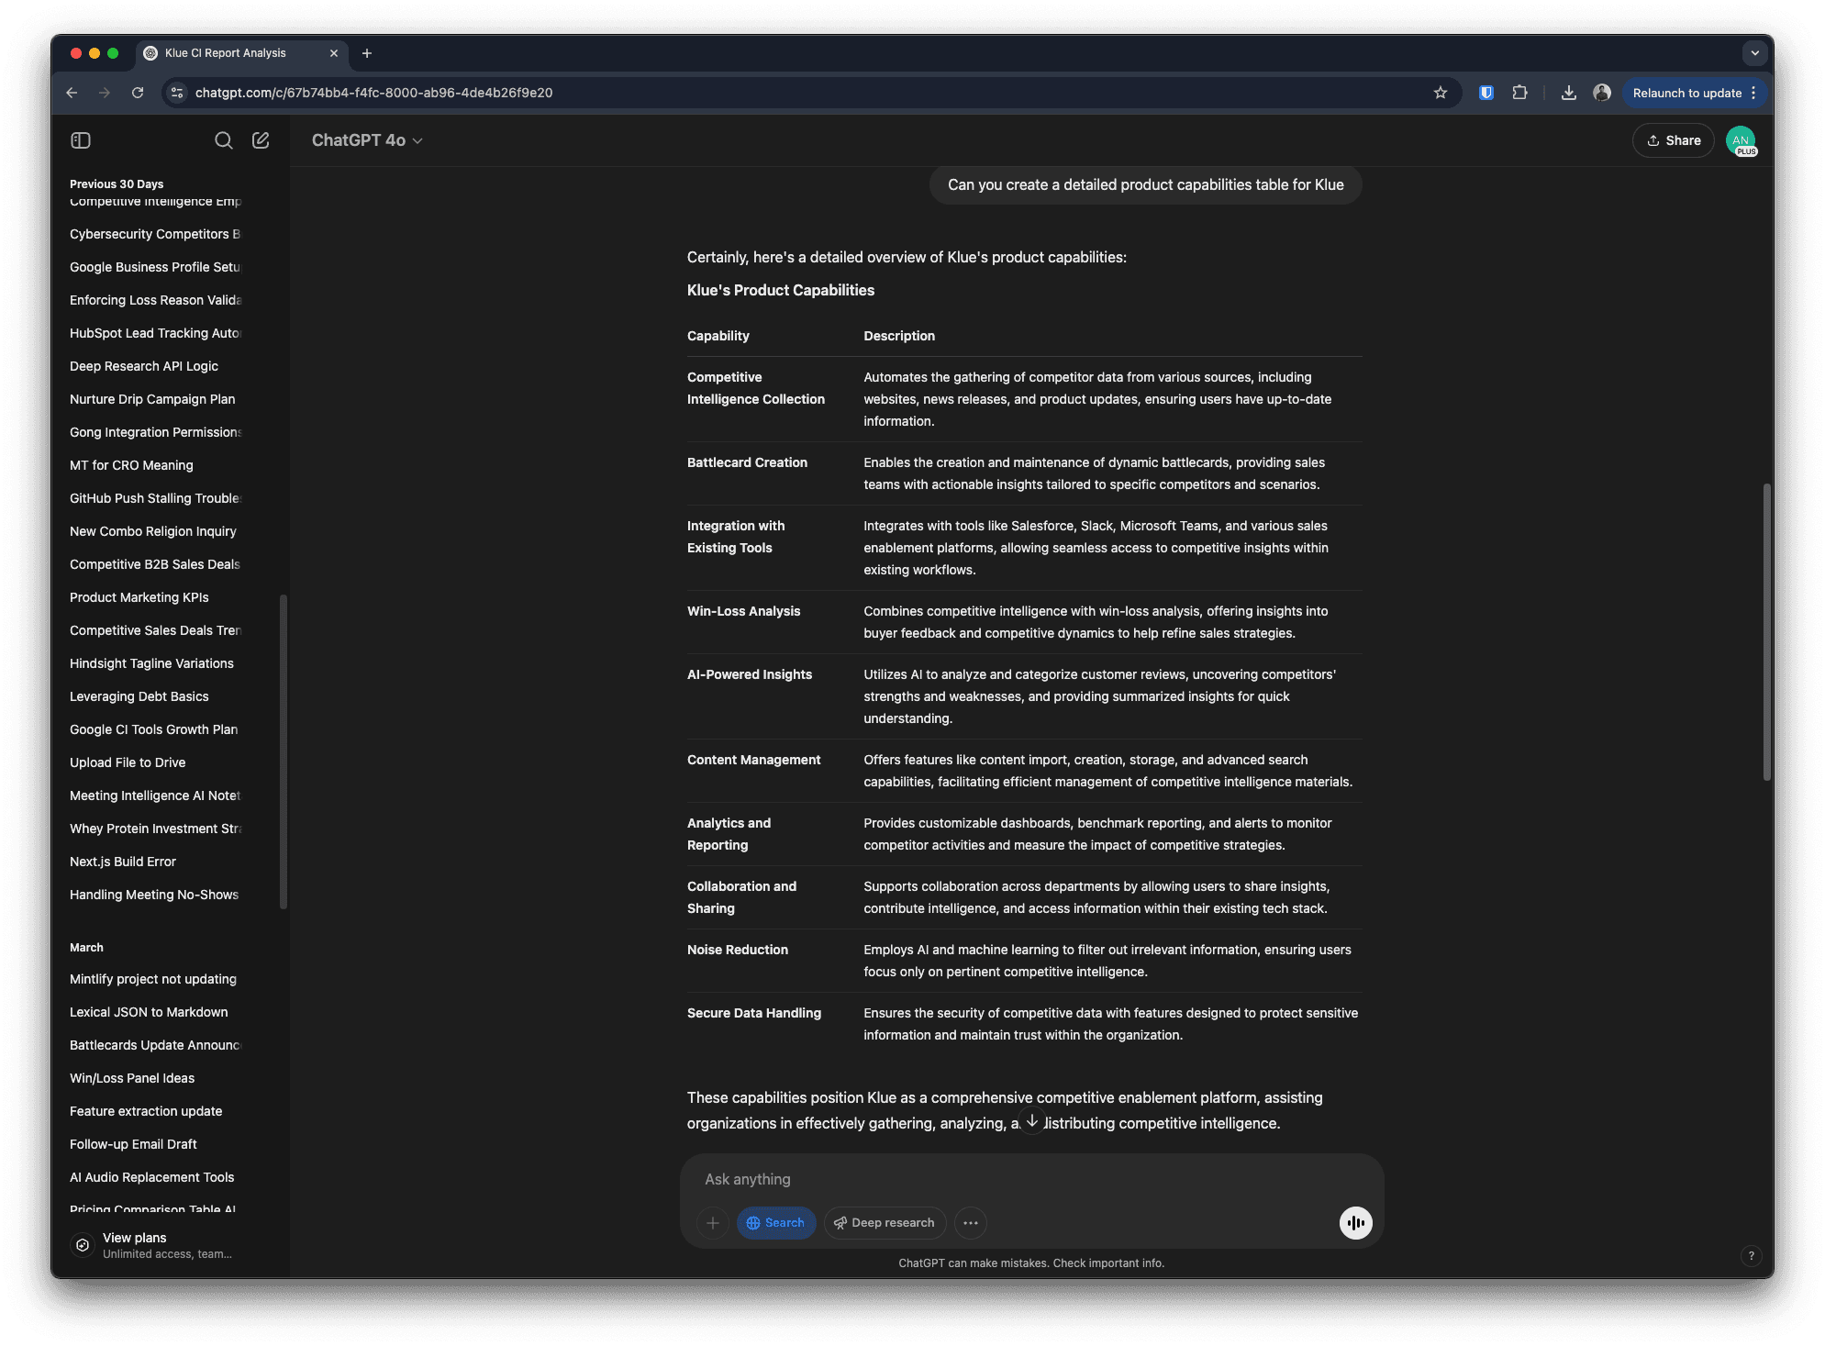The height and width of the screenshot is (1346, 1825).
Task: Click Relaunch to update button
Action: click(1695, 93)
